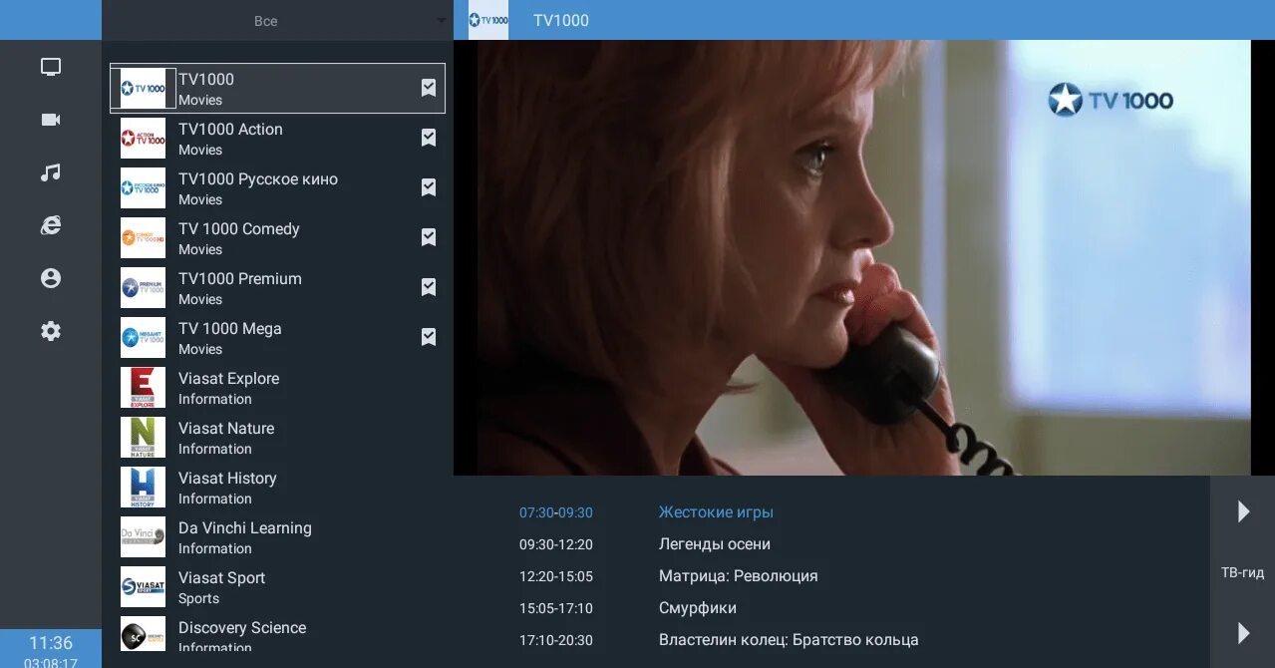The width and height of the screenshot is (1275, 668).
Task: Click Discovery Science channel logo
Action: [x=143, y=635]
